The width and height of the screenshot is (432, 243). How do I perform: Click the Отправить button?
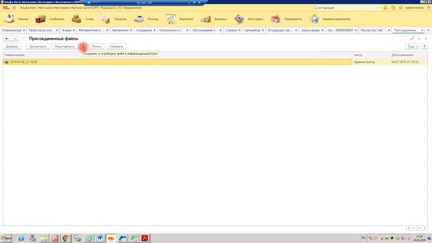click(116, 47)
